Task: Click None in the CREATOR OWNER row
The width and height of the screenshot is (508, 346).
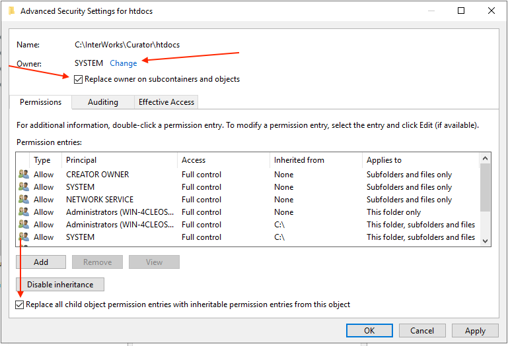Action: point(284,175)
